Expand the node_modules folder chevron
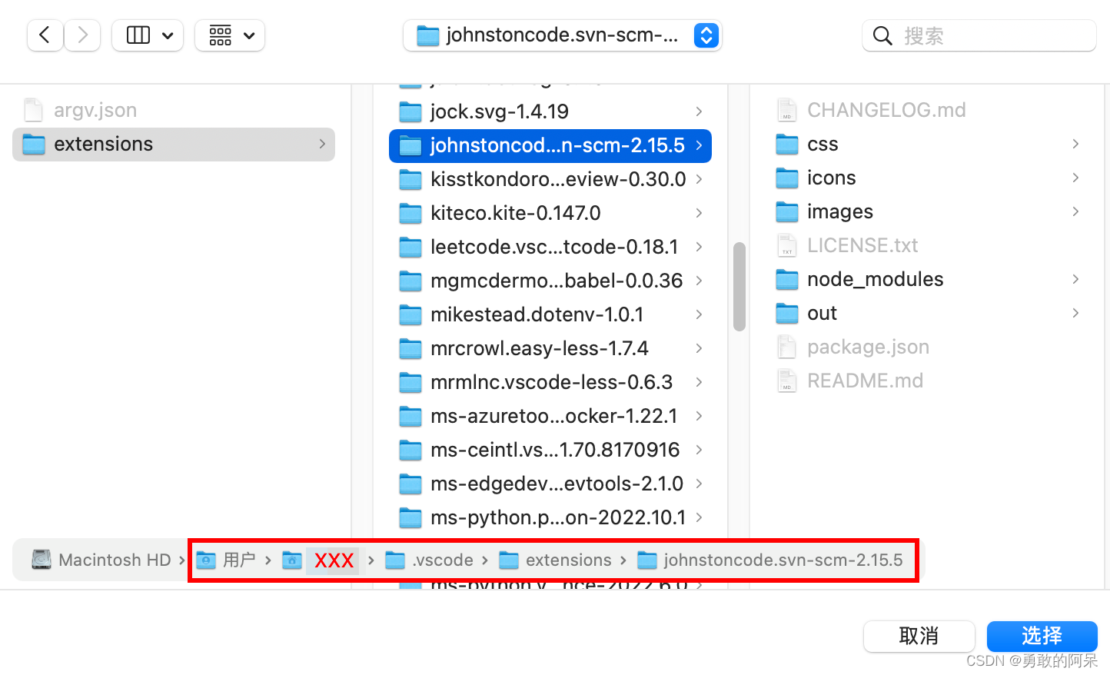1110x675 pixels. coord(1075,279)
